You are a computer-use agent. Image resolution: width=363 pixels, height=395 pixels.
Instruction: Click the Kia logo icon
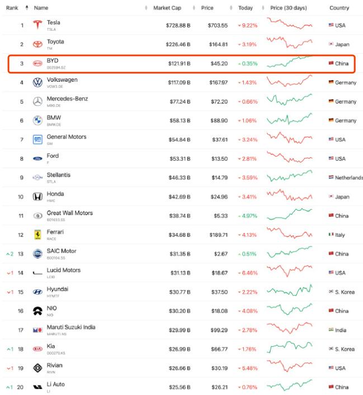click(x=37, y=349)
